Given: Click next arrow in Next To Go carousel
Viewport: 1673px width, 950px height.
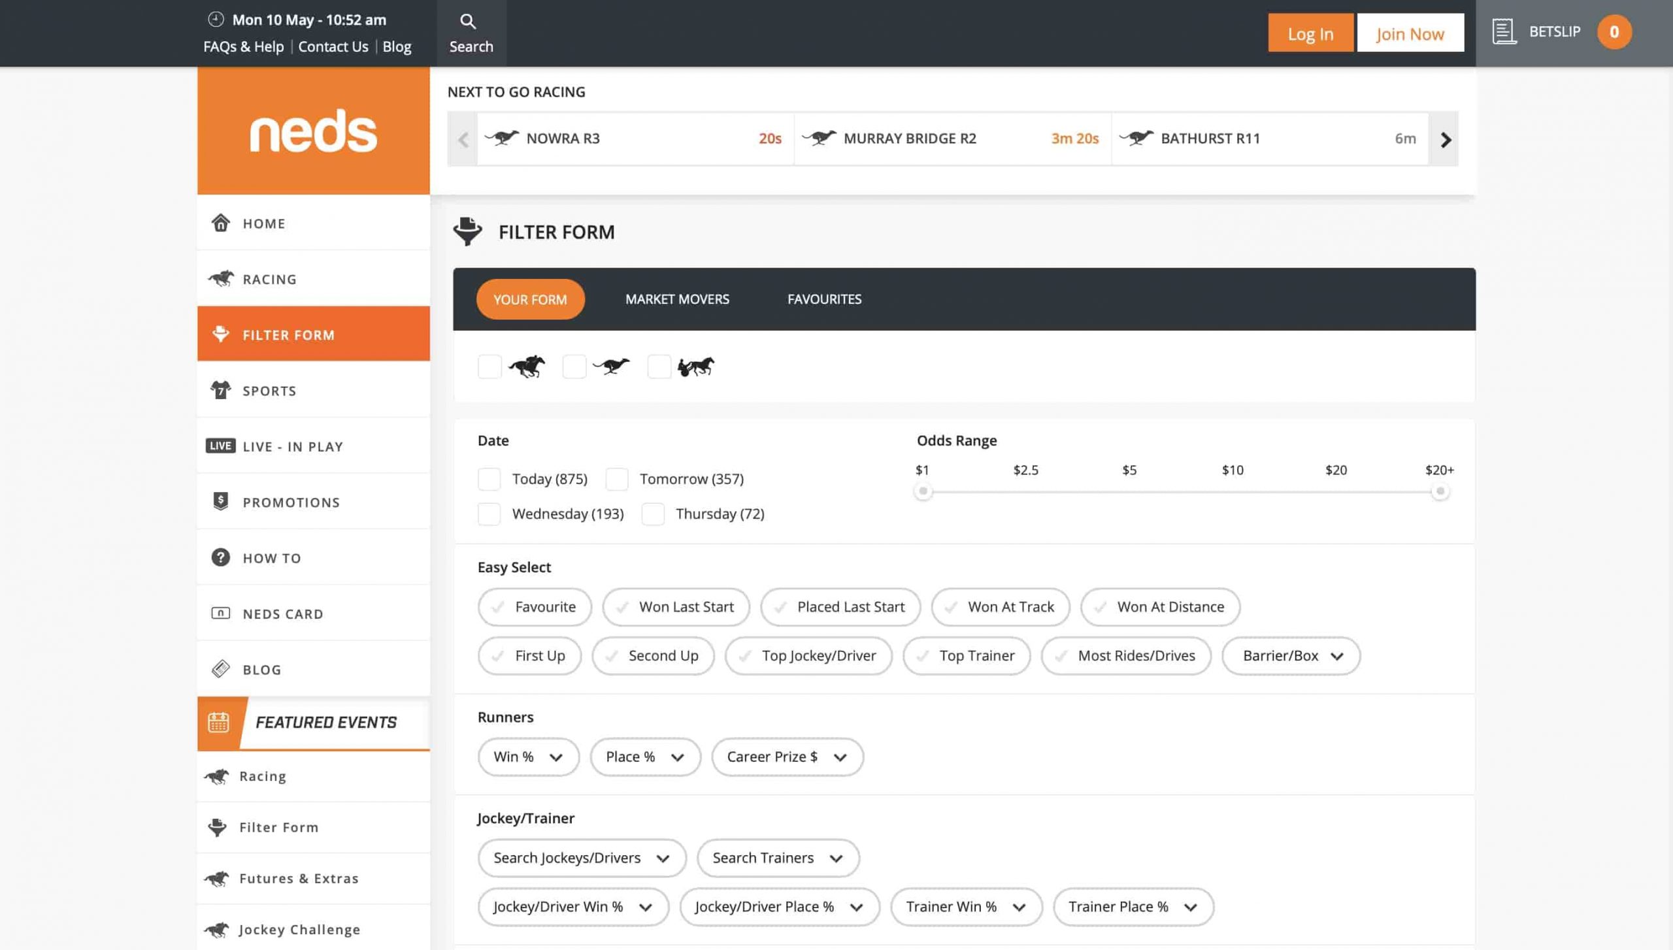Looking at the screenshot, I should coord(1445,139).
